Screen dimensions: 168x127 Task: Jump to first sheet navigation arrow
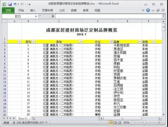coord(3,119)
